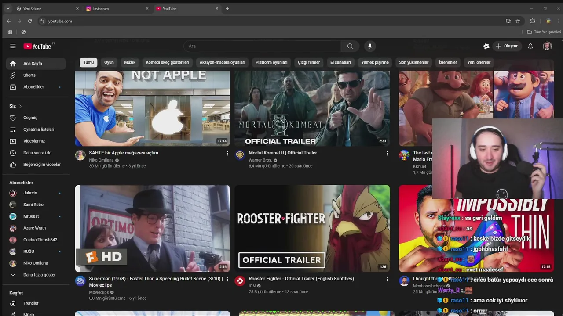Image resolution: width=563 pixels, height=316 pixels.
Task: Open the apps grid in bookmarks bar
Action: tap(10, 32)
